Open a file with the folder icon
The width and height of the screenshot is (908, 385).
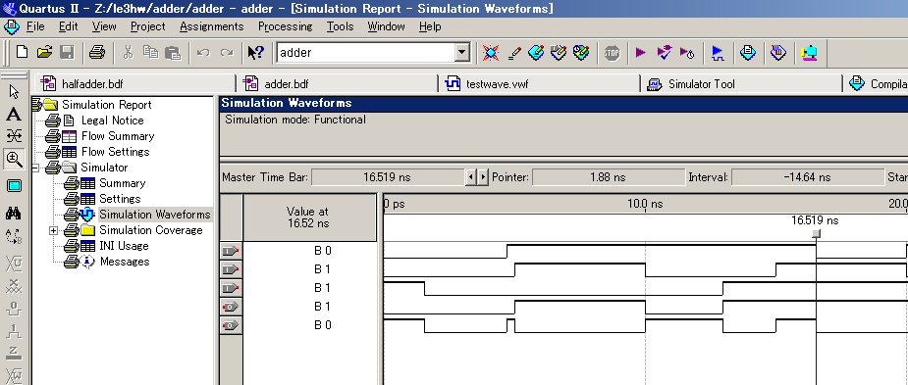click(x=44, y=53)
